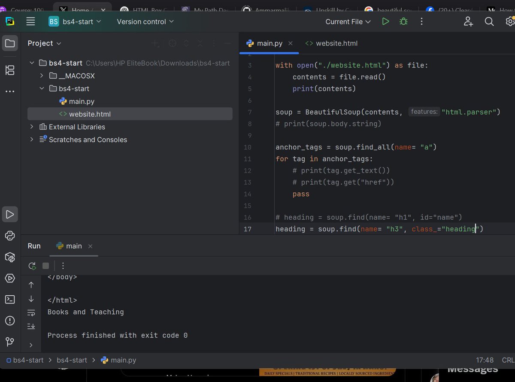Open the Structure tool window icon
This screenshot has height=382, width=515.
[x=10, y=70]
